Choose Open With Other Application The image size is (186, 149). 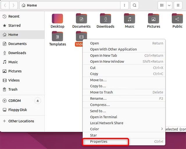point(124,49)
